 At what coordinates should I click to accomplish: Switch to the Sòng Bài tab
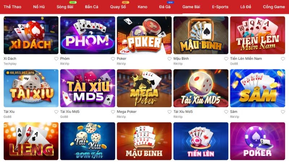tap(65, 7)
